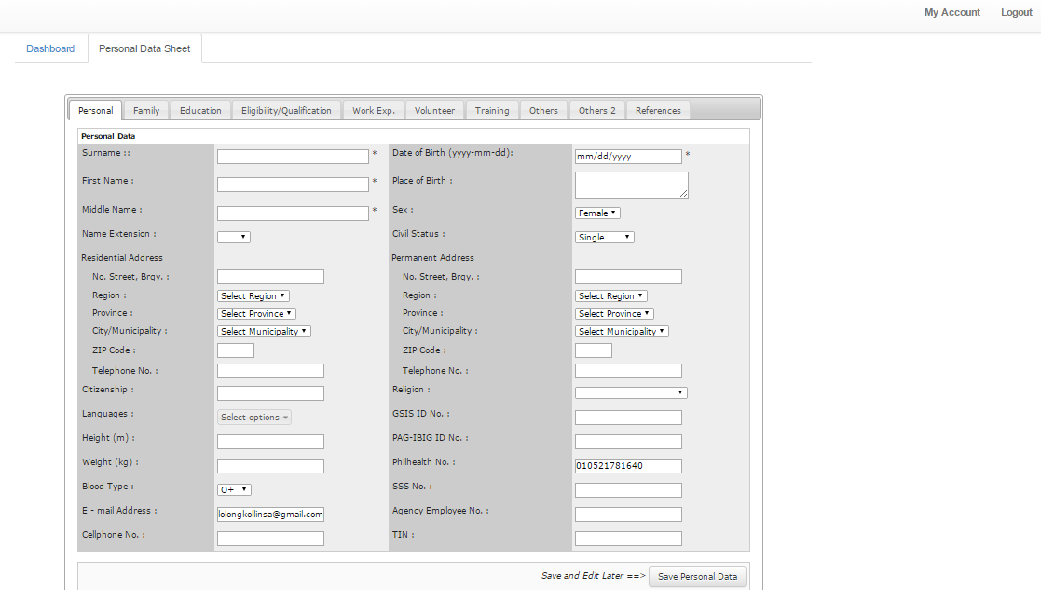Open the Civil Status dropdown showing Single
This screenshot has height=590, width=1041.
pos(603,237)
